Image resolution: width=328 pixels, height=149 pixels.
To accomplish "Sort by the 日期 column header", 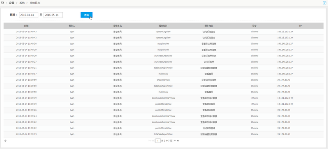I will pyautogui.click(x=26, y=26).
